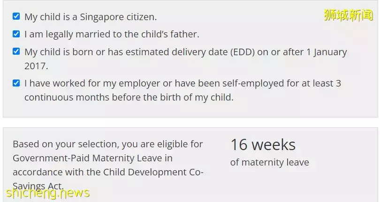
Task: Click the "My child is a Singapore citizen" label text
Action: point(91,17)
